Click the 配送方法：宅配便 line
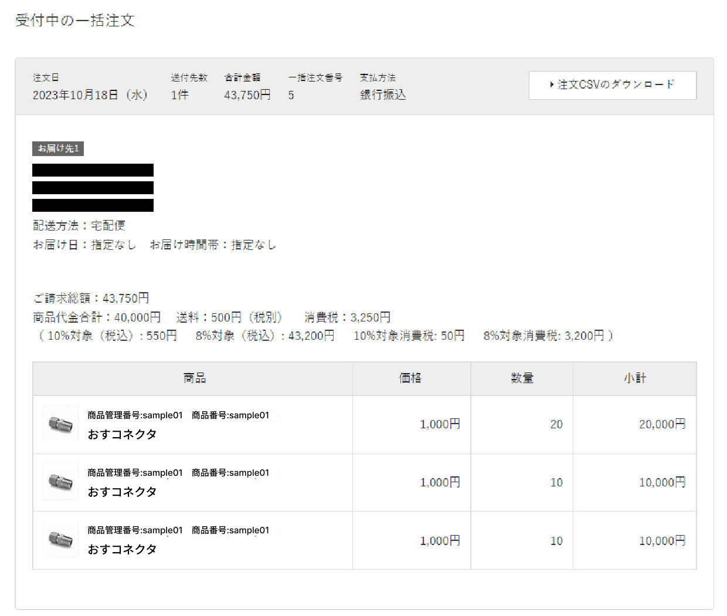 click(x=79, y=226)
